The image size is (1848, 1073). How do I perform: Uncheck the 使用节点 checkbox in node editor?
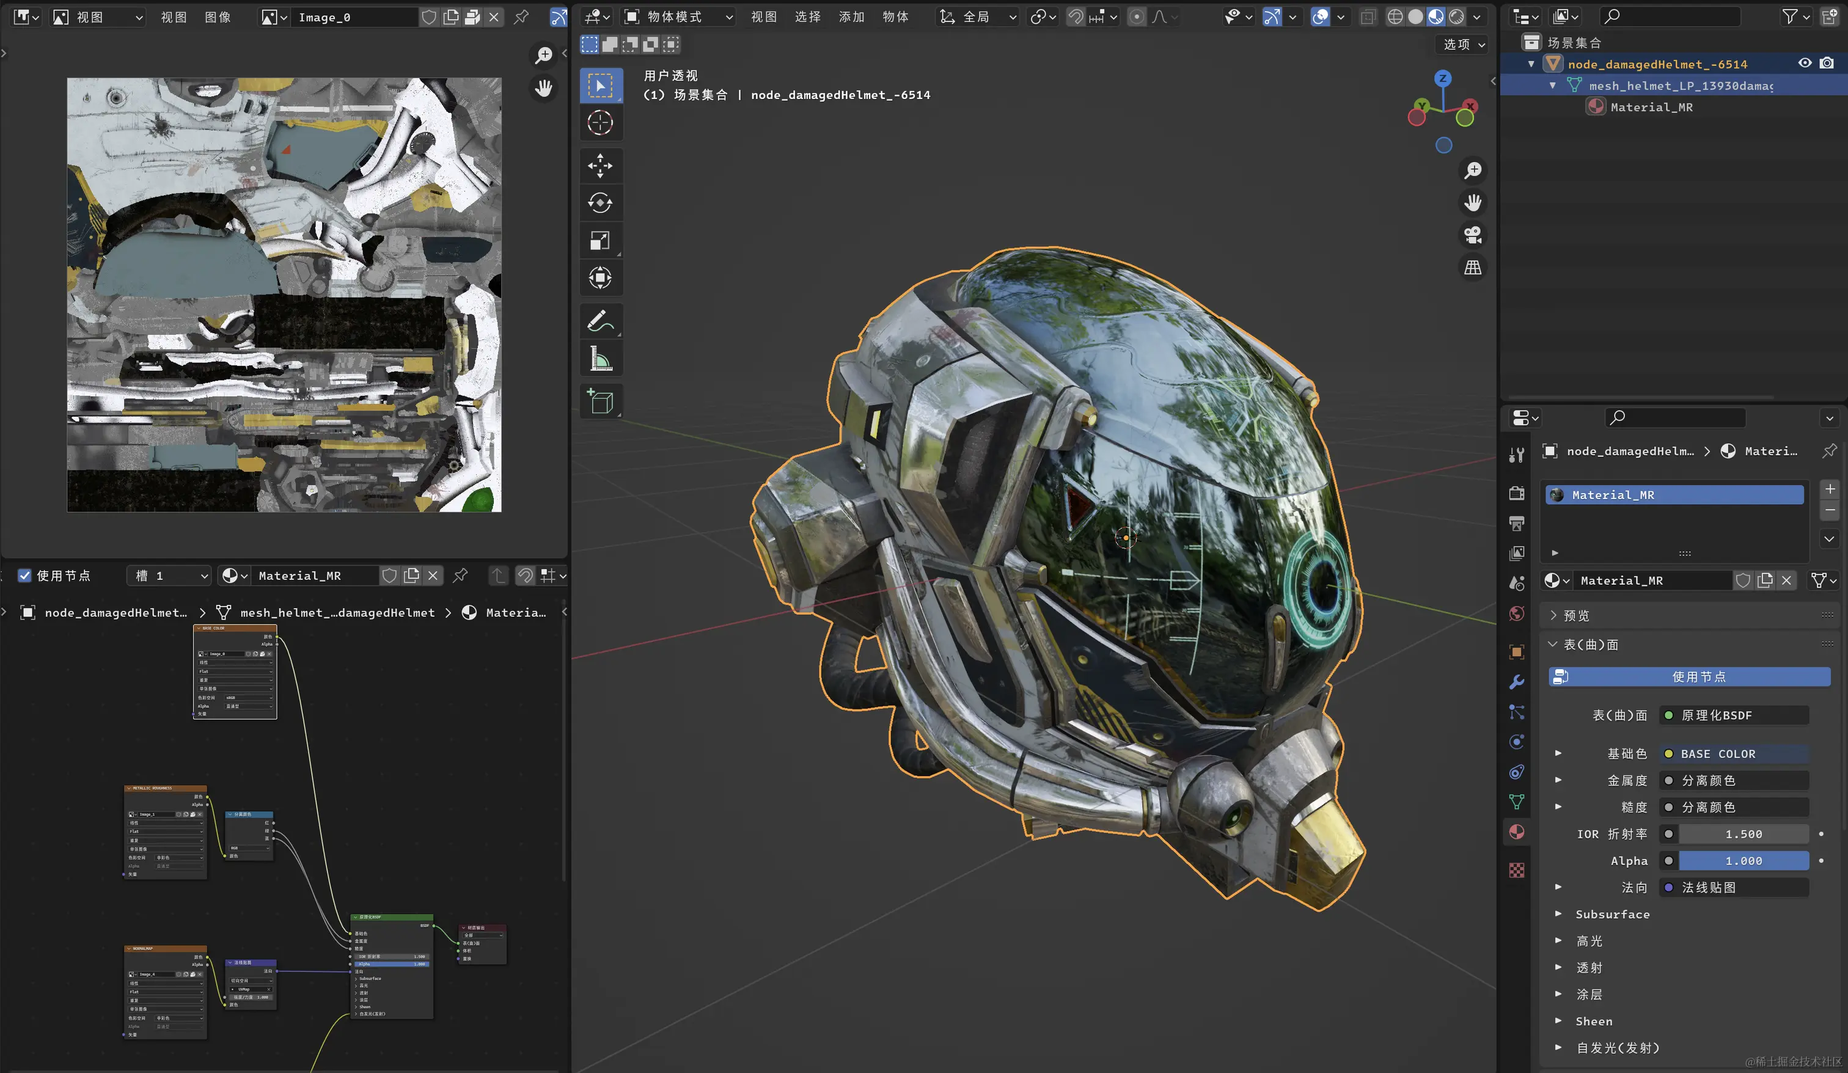tap(25, 576)
